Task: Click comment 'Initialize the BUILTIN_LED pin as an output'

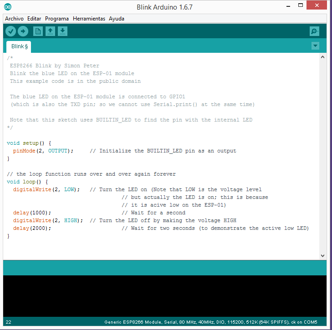Action: (x=163, y=151)
